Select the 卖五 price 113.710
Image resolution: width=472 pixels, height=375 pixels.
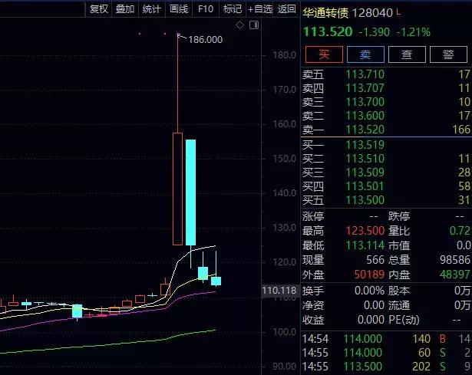pos(365,74)
